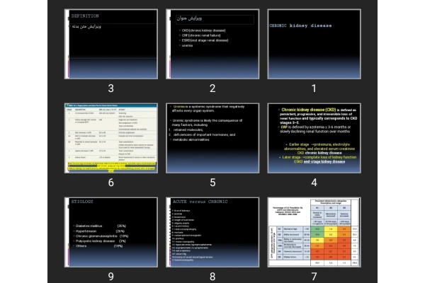
Task: Click slide number 3 label
Action: pyautogui.click(x=110, y=88)
